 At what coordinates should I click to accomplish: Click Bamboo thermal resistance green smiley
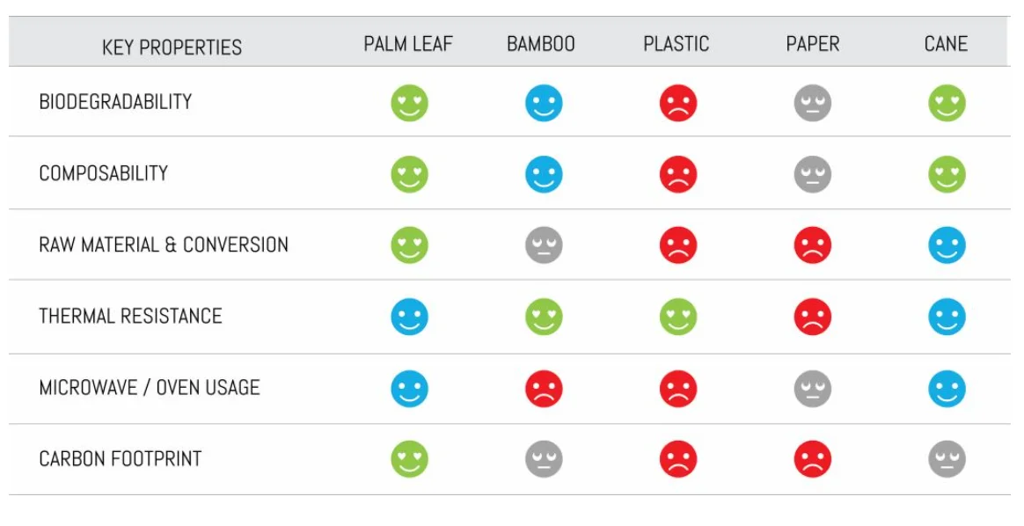pos(544,317)
